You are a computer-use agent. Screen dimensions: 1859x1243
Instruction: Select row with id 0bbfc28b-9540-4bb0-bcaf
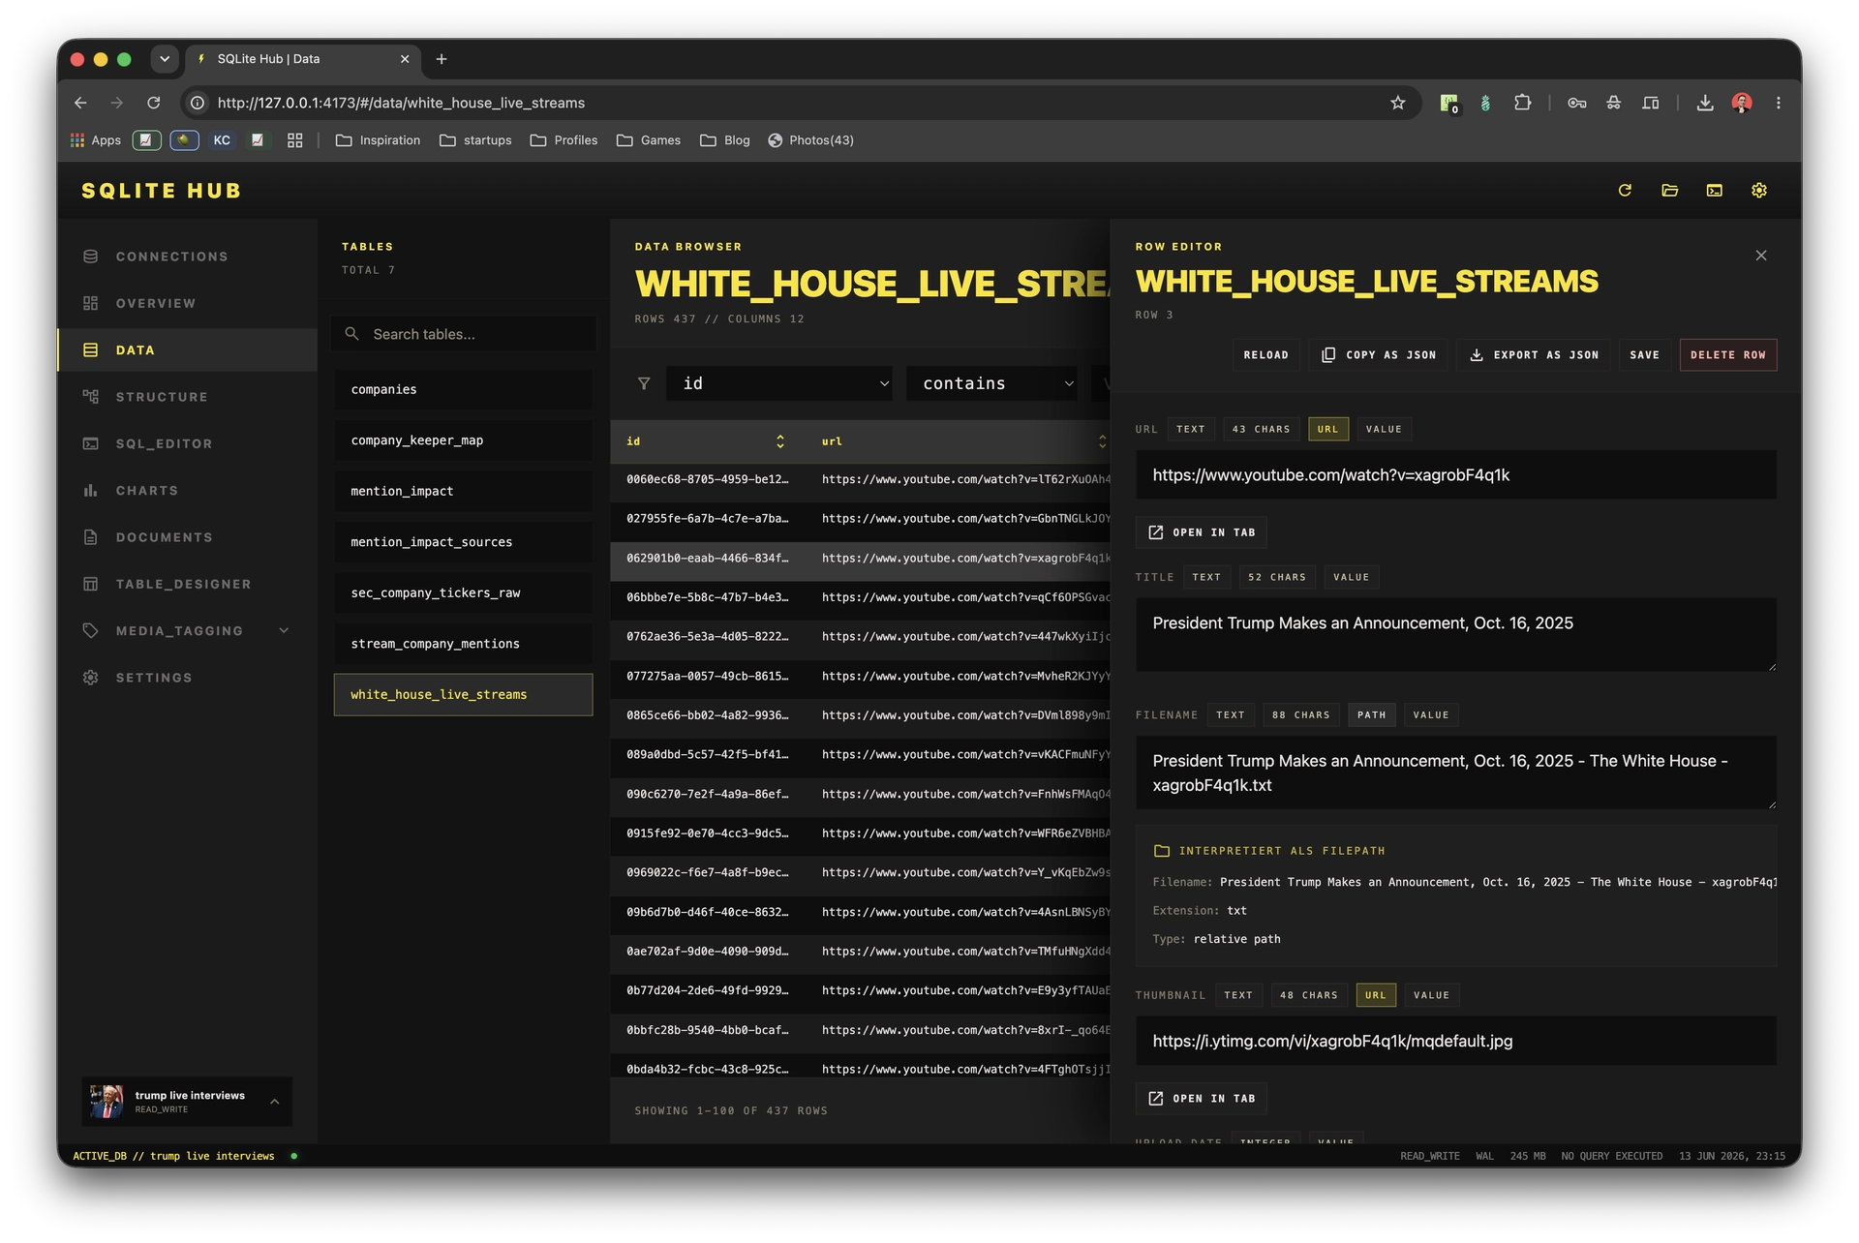(860, 1030)
